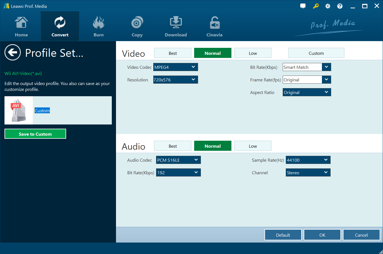Expand the Video Codec MPEG4 dropdown
383x254 pixels.
point(175,67)
